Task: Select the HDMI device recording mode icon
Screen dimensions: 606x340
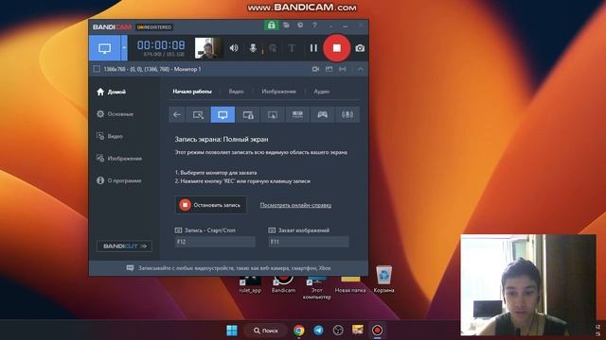Action: coord(297,114)
